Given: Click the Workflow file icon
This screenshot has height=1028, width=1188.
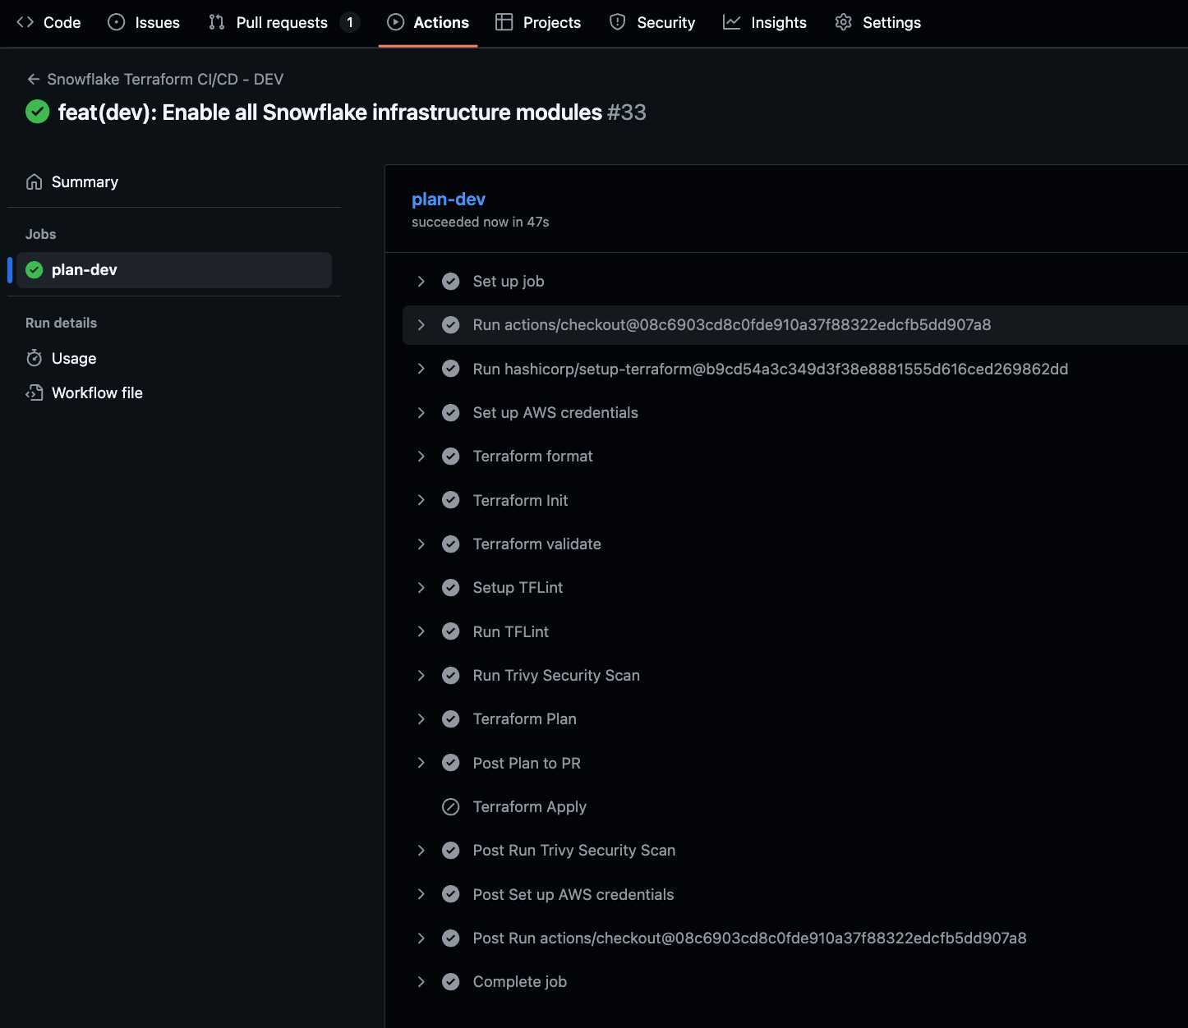Looking at the screenshot, I should 34,392.
